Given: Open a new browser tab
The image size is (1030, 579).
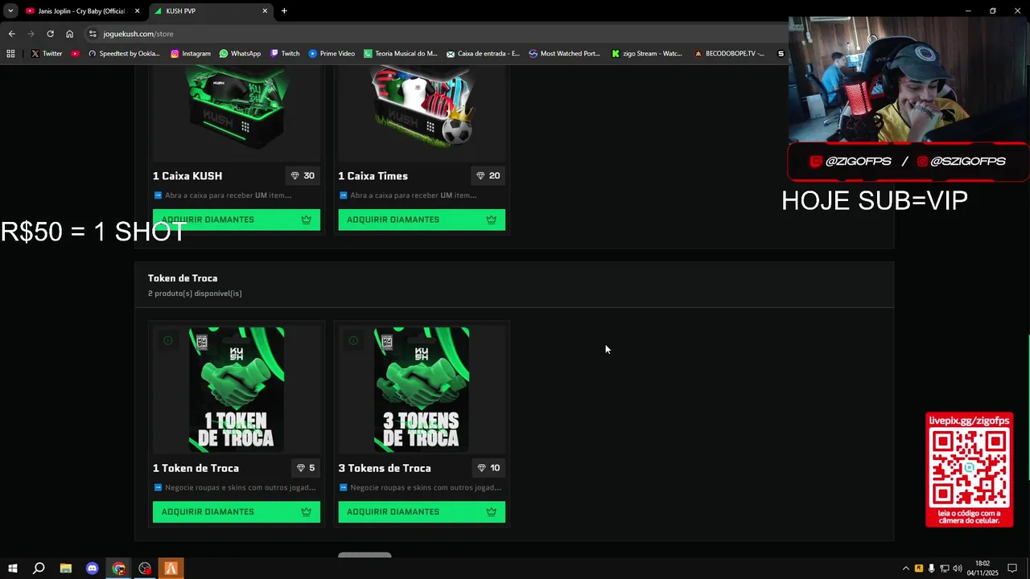Looking at the screenshot, I should click(284, 11).
